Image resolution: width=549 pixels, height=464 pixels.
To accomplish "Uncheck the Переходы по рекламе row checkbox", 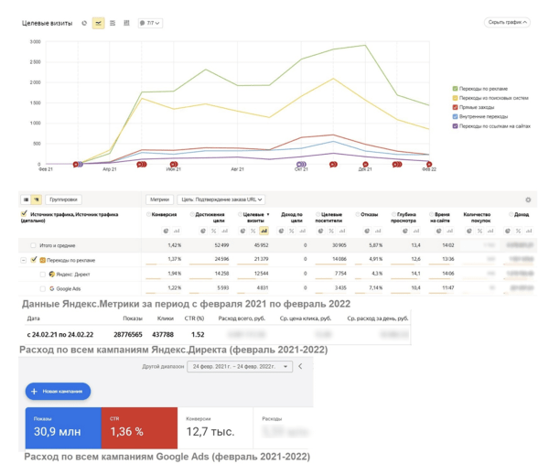I will point(34,260).
